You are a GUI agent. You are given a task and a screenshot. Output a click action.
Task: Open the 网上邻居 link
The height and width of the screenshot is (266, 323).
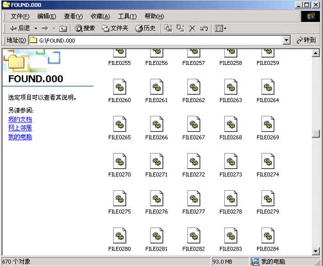tap(20, 128)
